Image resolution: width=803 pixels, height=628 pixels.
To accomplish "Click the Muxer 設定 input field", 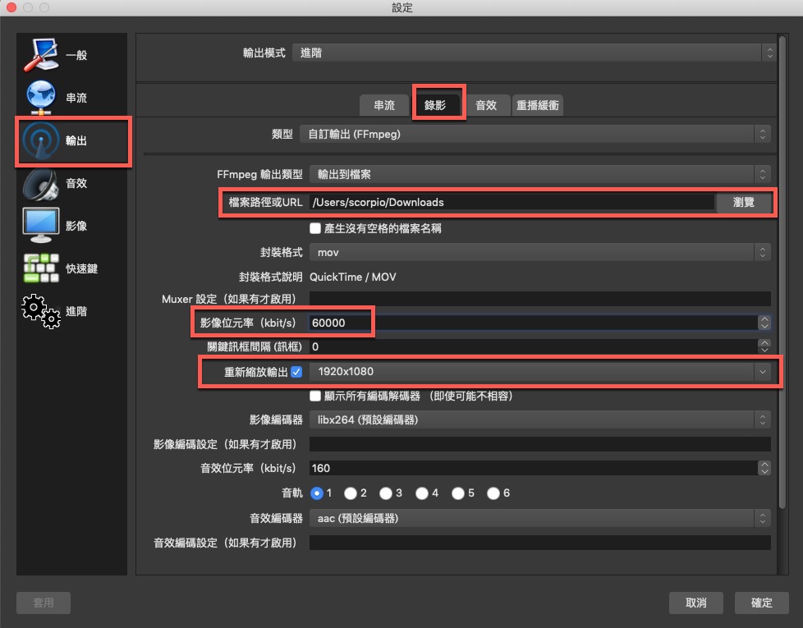I will 539,299.
